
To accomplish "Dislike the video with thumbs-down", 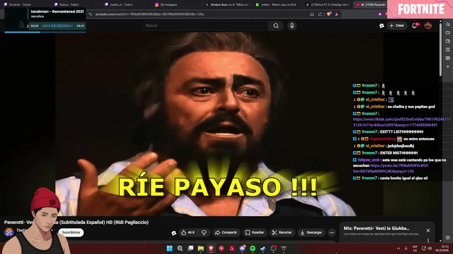I will (204, 232).
